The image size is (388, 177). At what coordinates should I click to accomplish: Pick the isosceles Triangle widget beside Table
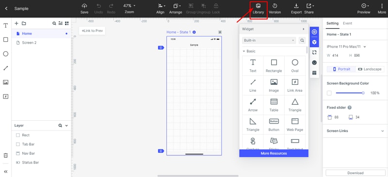[x=295, y=105]
